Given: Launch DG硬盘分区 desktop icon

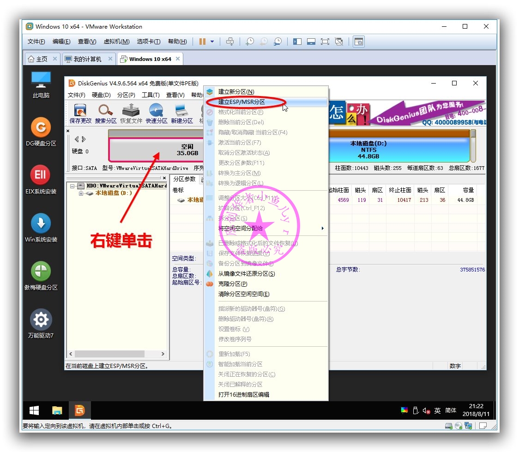Looking at the screenshot, I should coord(41,132).
